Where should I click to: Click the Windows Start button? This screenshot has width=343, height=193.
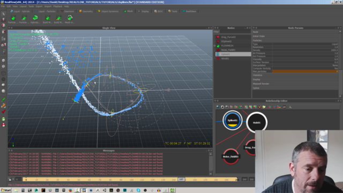click(x=6, y=190)
